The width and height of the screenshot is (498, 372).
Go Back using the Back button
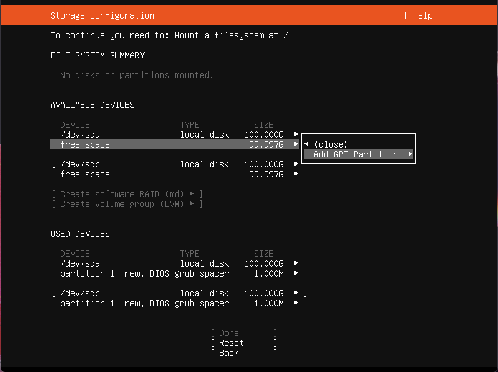(243, 353)
